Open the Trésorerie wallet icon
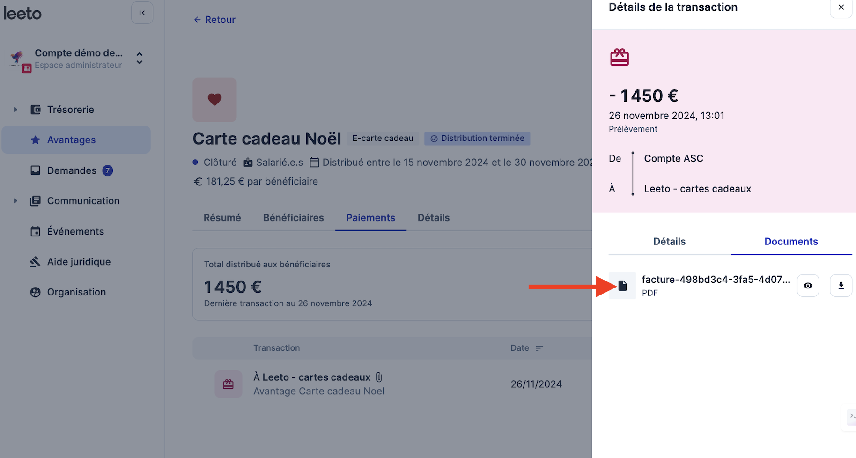Image resolution: width=856 pixels, height=458 pixels. (x=36, y=110)
